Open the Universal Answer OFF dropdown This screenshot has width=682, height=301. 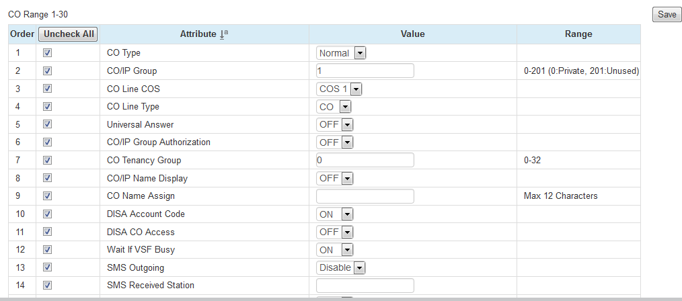[335, 124]
